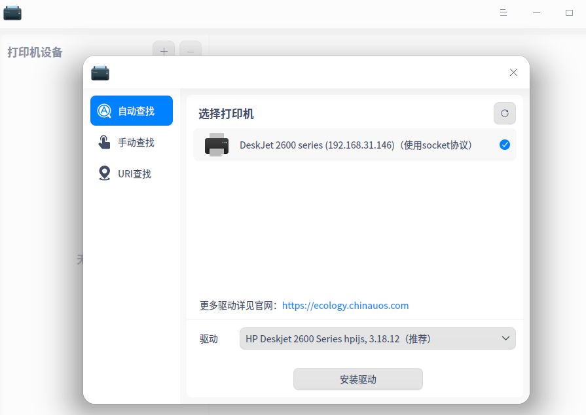Click the 打印机设备 panel heading
Viewport: 586px width, 415px height.
click(35, 52)
